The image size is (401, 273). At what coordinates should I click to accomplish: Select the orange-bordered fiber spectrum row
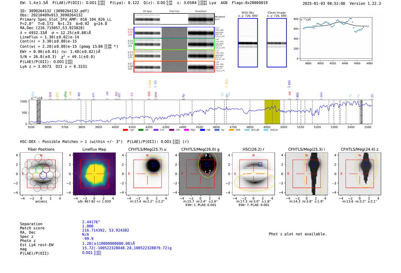coord(174,55)
